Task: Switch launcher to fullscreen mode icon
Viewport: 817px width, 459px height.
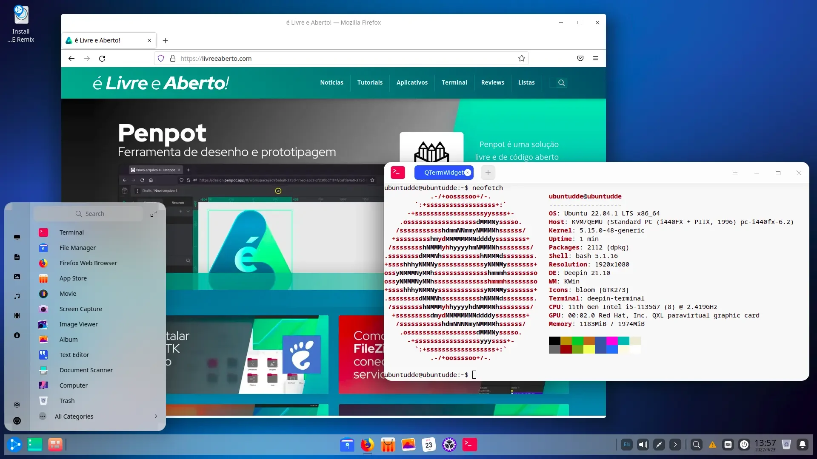Action: (x=154, y=214)
